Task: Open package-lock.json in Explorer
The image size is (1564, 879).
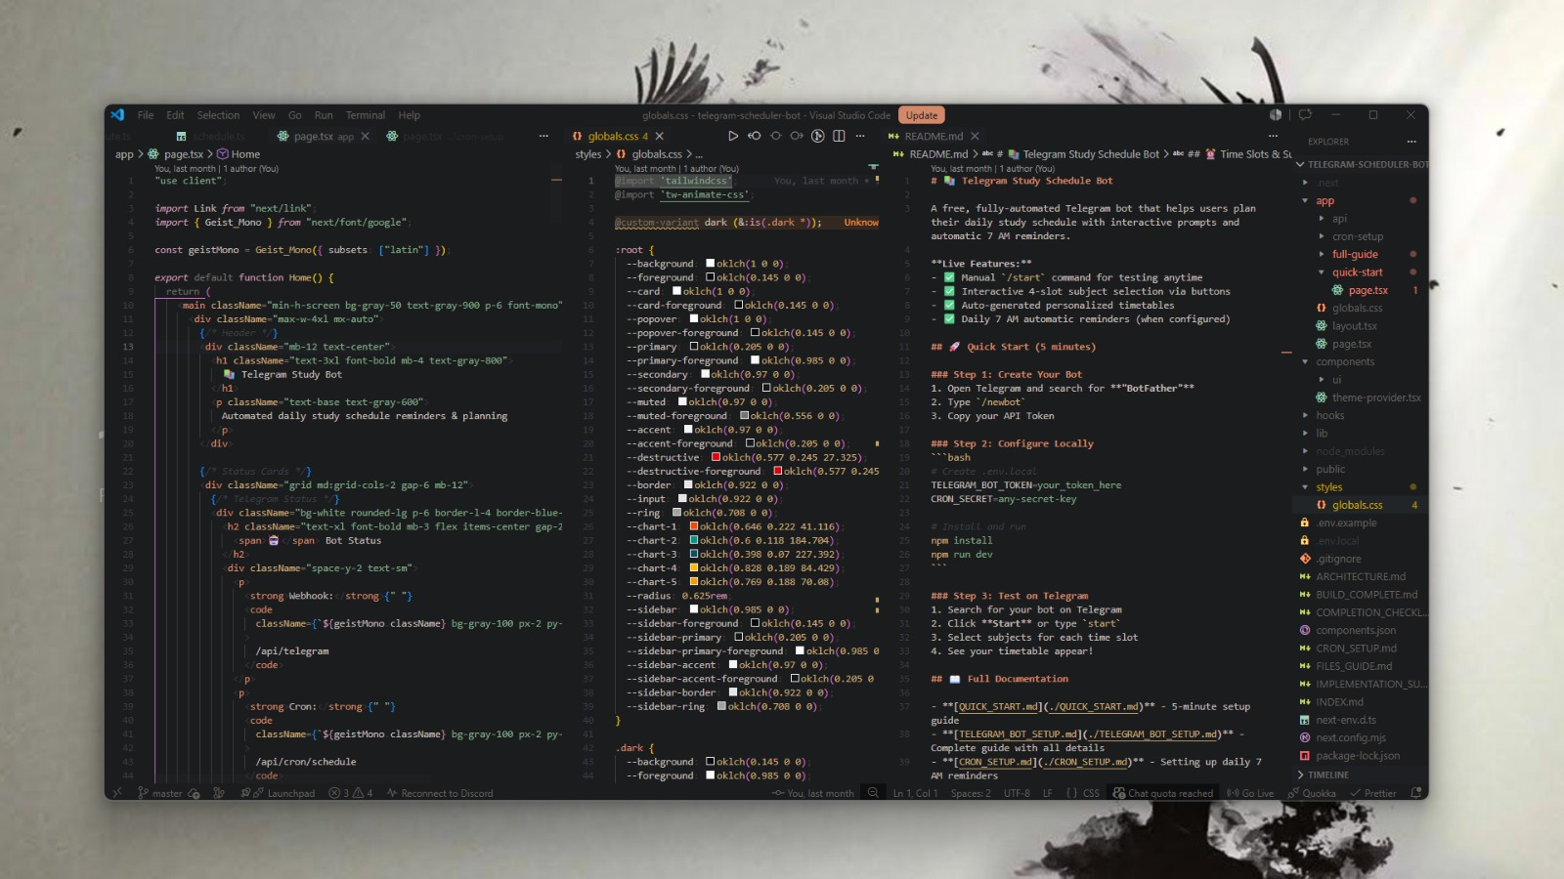Action: 1358,755
